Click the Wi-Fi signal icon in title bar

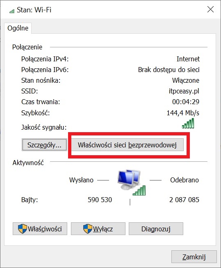12,11
